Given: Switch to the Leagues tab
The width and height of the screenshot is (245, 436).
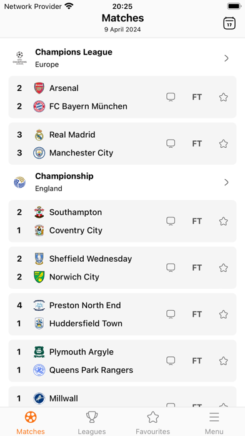Looking at the screenshot, I should pyautogui.click(x=92, y=422).
